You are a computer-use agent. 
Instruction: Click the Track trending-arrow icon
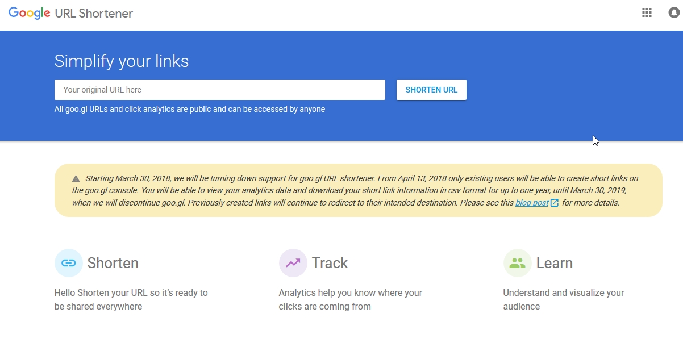293,263
